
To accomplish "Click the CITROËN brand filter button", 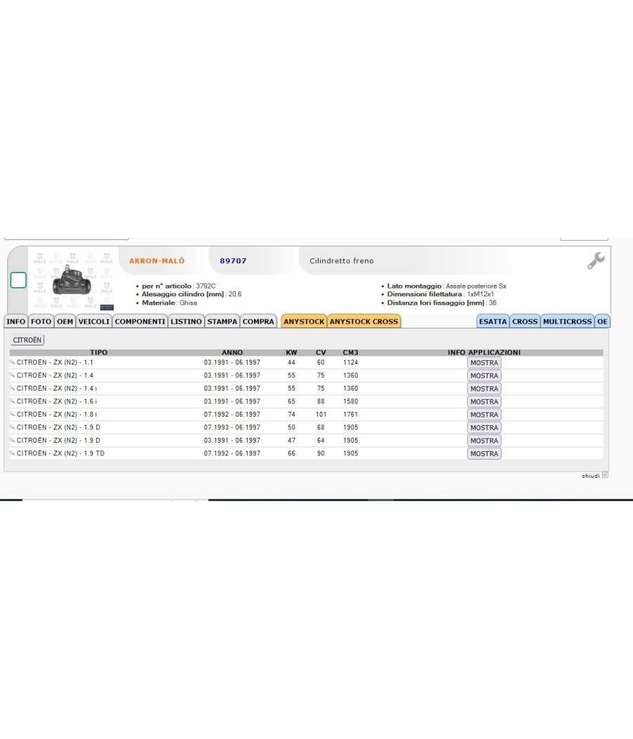I will click(27, 340).
